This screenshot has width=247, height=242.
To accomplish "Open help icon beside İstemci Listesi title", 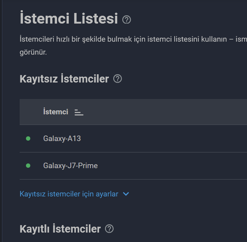I will click(127, 20).
